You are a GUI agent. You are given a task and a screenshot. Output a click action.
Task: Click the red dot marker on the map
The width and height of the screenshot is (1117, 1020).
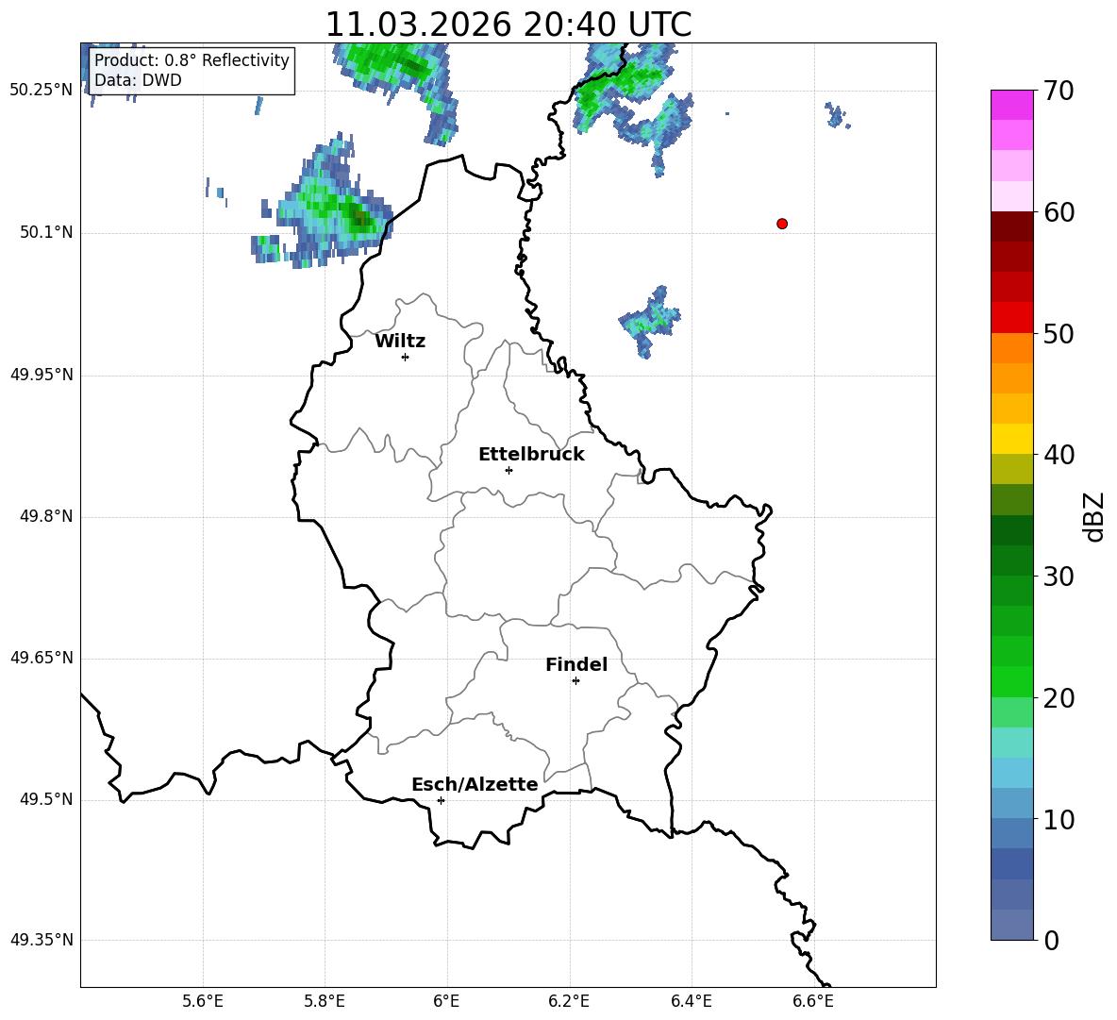tap(782, 224)
